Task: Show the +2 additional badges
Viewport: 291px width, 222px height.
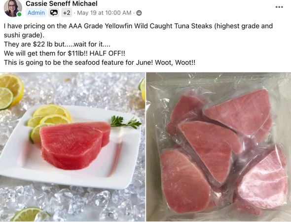Action: 67,13
